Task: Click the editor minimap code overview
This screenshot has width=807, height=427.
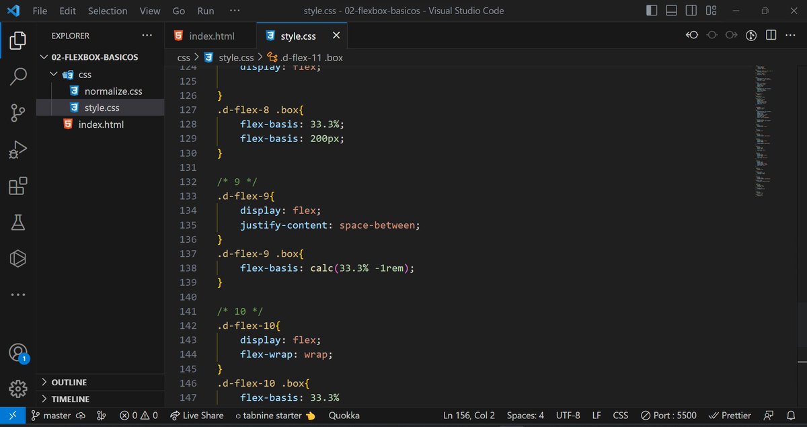Action: tap(764, 132)
